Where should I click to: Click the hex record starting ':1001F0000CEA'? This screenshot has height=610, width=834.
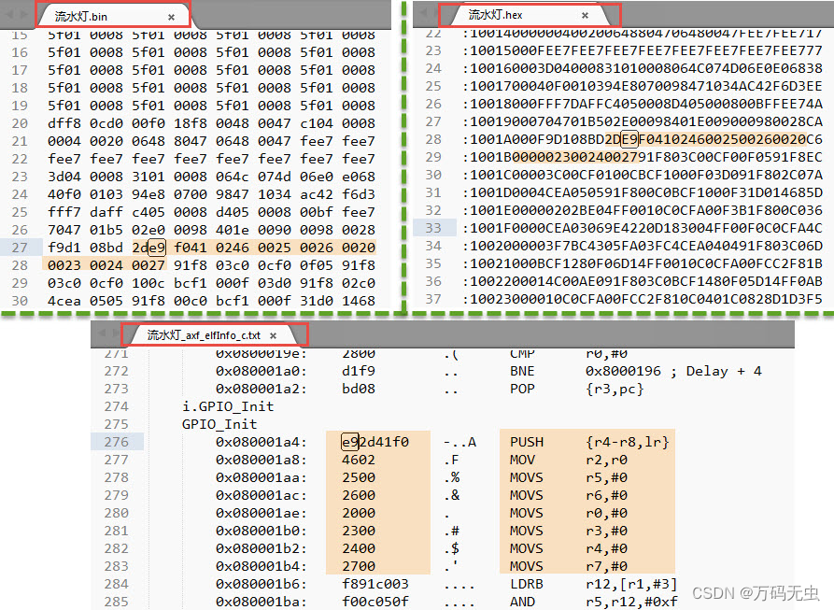click(x=642, y=228)
